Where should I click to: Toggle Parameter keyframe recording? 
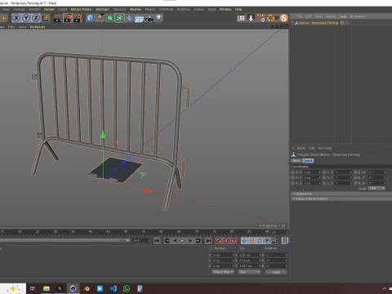[x=267, y=241]
